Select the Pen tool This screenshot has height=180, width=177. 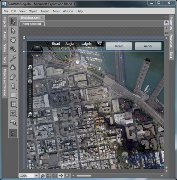(x=13, y=86)
